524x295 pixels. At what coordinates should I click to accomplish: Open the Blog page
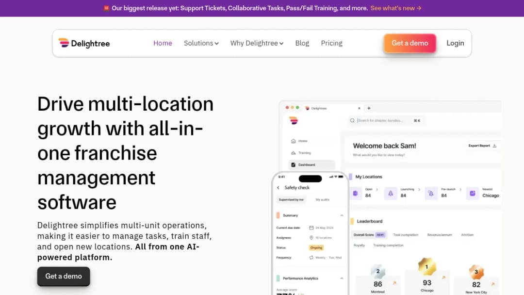point(302,43)
